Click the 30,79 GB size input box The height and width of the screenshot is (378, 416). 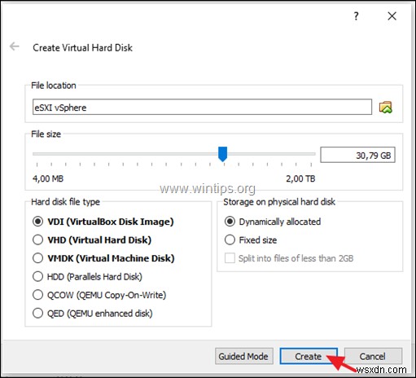click(357, 155)
